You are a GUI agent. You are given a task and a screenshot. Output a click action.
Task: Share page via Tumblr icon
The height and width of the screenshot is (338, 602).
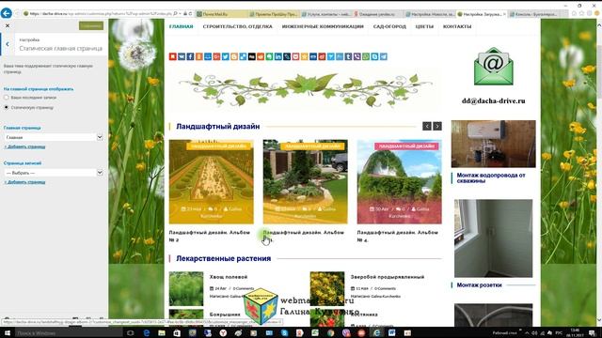(348, 56)
